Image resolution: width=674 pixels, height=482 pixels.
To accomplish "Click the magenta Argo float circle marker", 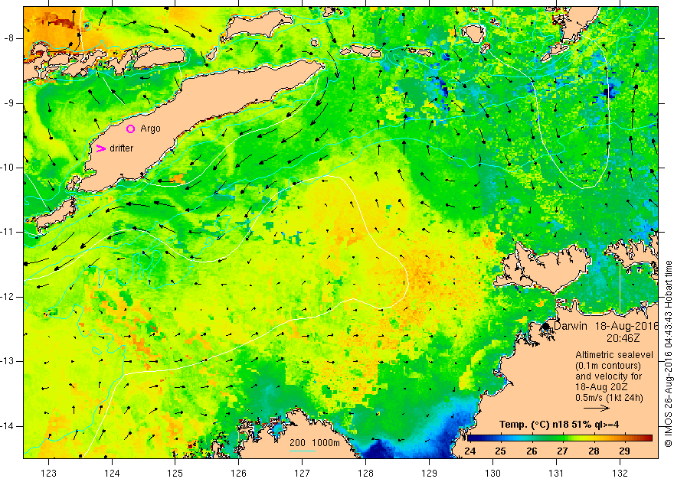I will pyautogui.click(x=131, y=129).
